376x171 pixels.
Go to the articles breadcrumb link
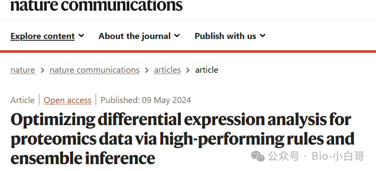(x=167, y=70)
